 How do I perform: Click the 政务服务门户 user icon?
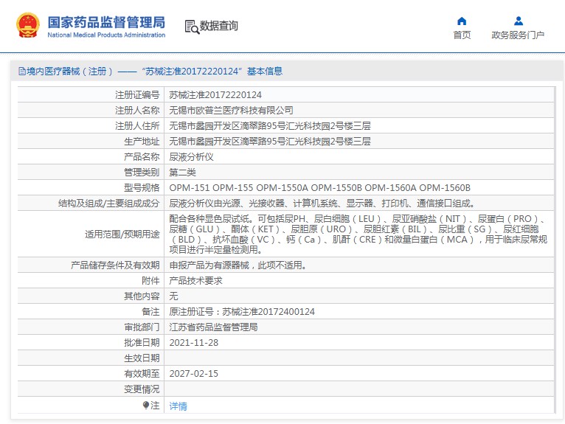[x=518, y=21]
